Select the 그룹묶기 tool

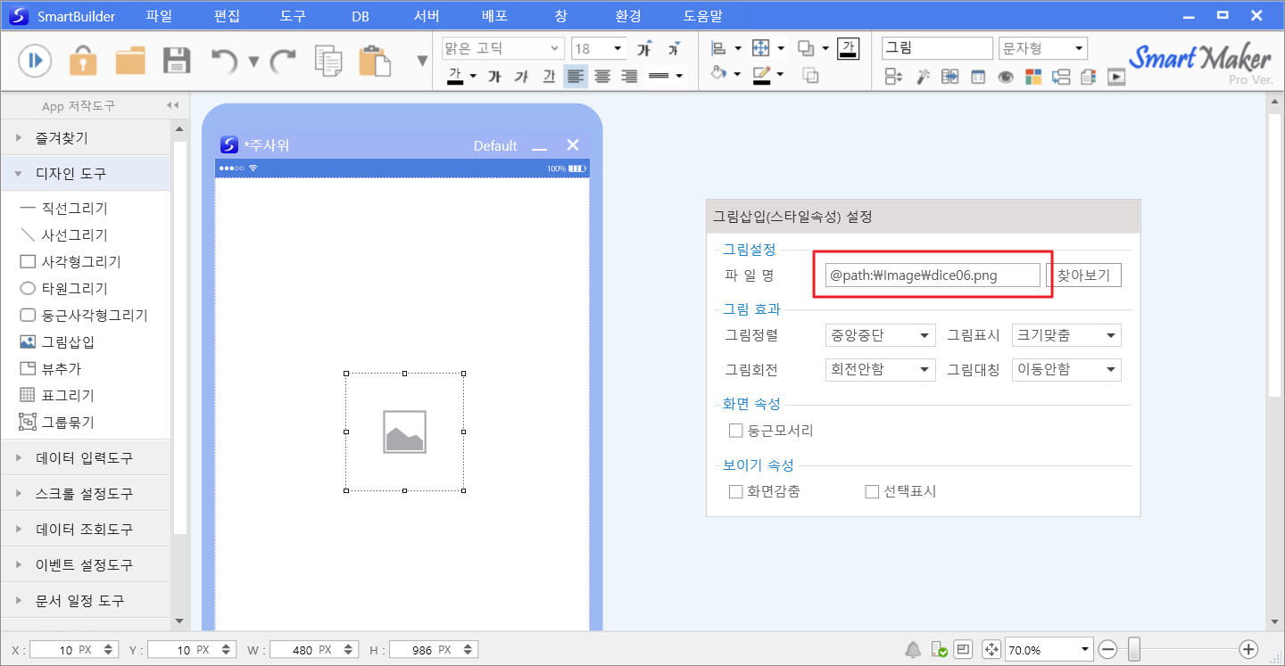pyautogui.click(x=57, y=422)
